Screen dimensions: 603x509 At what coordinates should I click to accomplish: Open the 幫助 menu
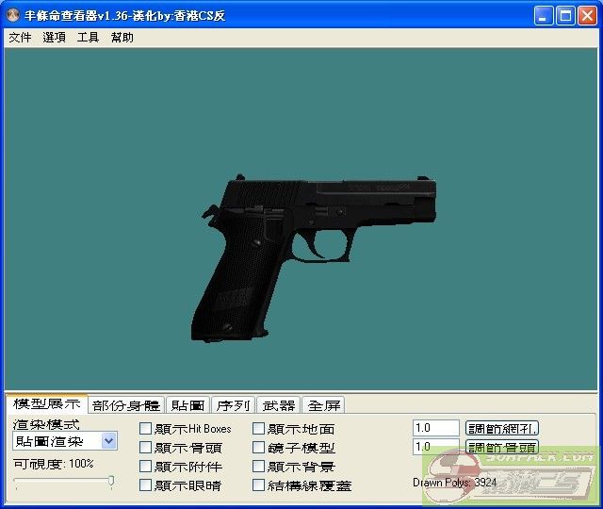pos(122,38)
